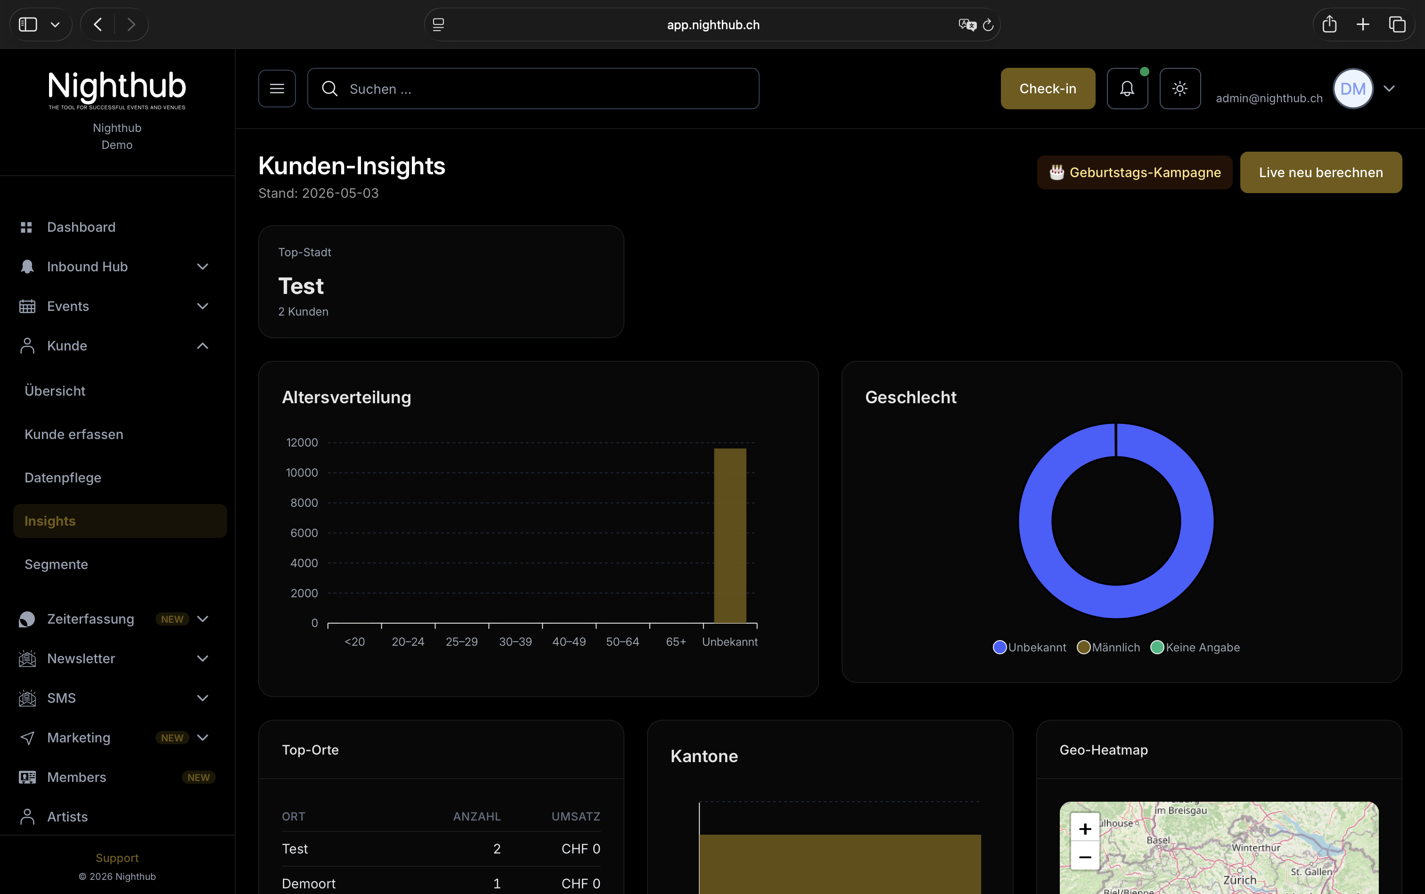Screen dimensions: 1425x894
Task: Click the ORT column header
Action: coord(294,817)
